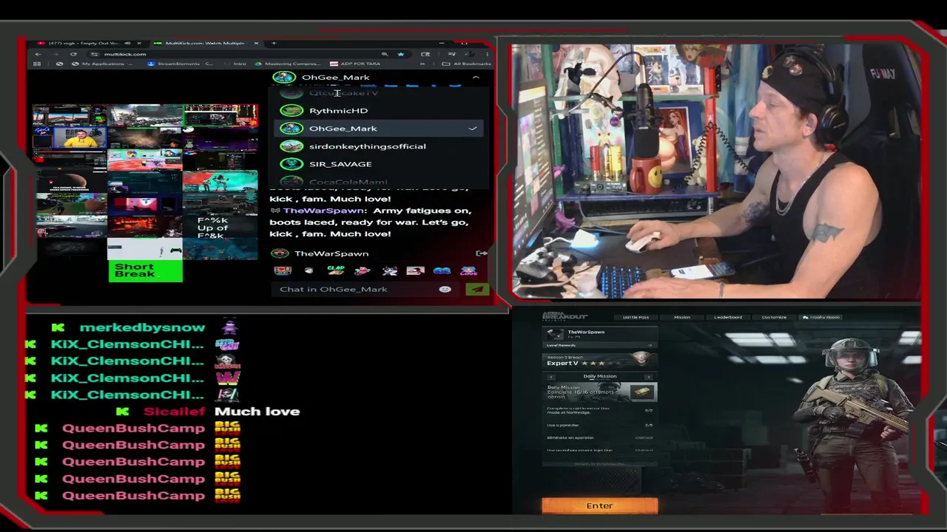Select sirdonkeythingsofficial from channel list
The image size is (947, 532).
click(377, 146)
